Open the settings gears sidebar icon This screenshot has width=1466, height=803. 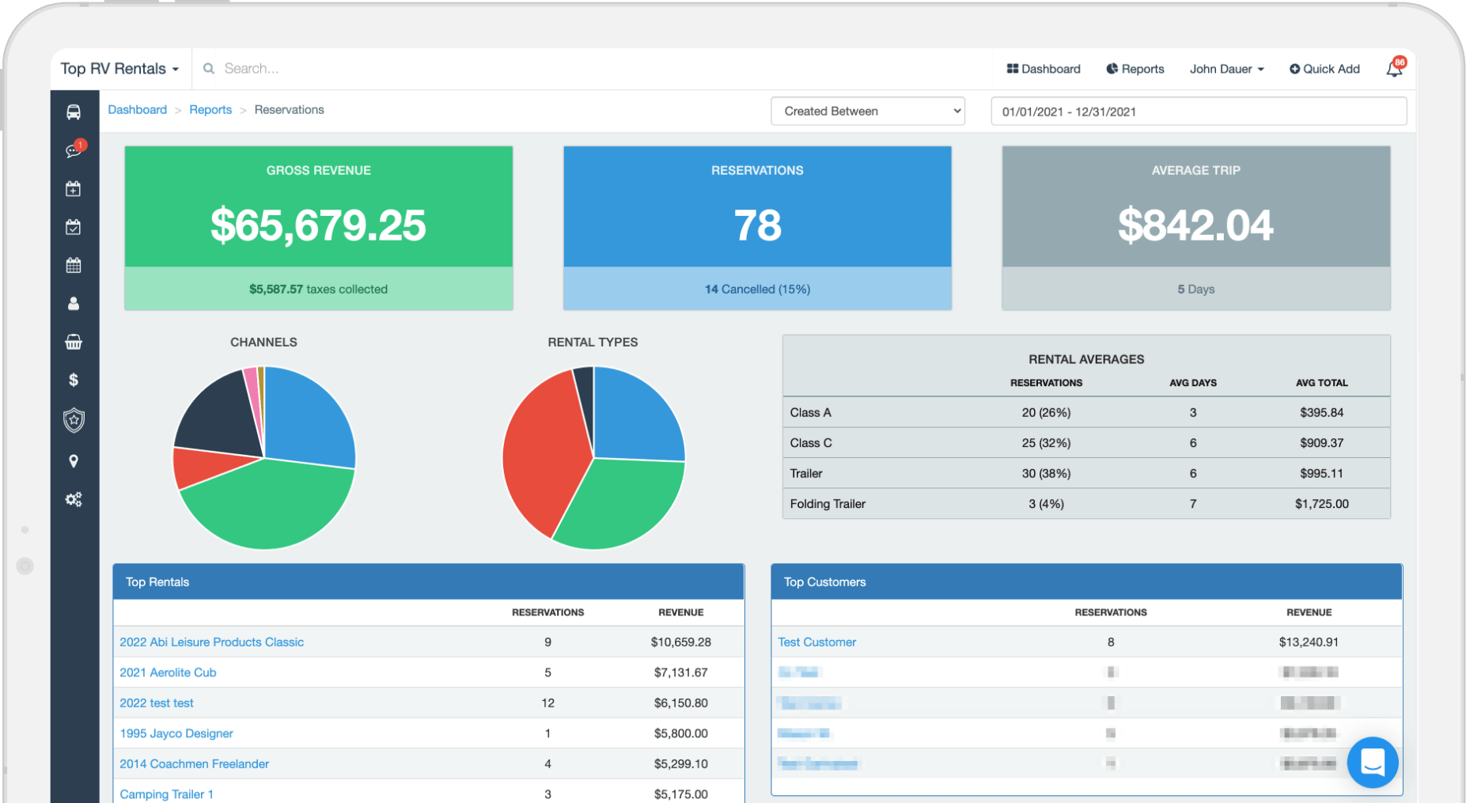pos(74,499)
